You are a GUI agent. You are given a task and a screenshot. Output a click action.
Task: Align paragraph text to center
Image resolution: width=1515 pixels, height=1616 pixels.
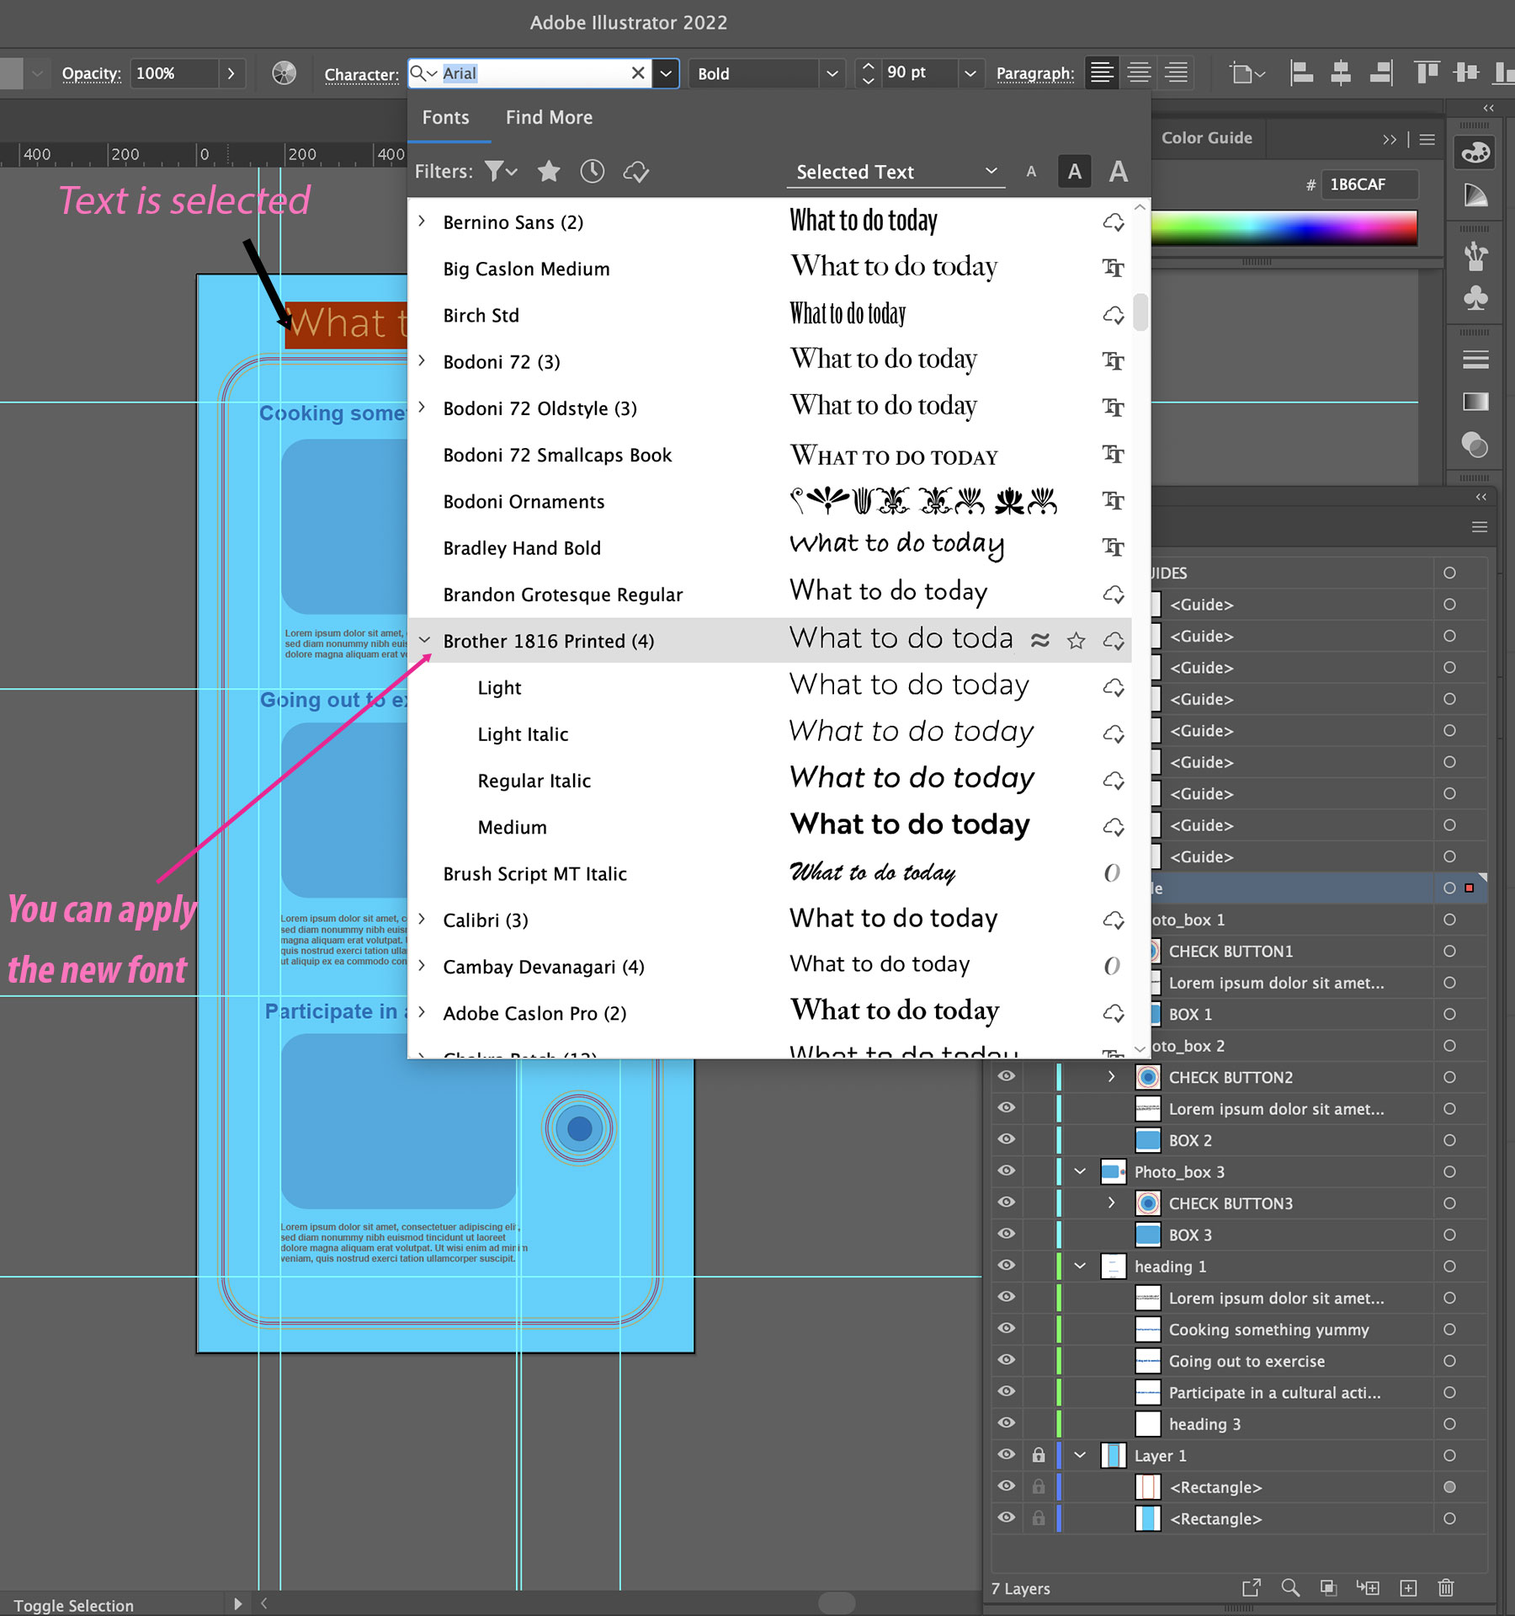point(1139,73)
